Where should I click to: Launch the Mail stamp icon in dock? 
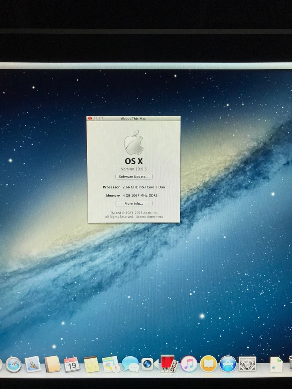pos(32,364)
